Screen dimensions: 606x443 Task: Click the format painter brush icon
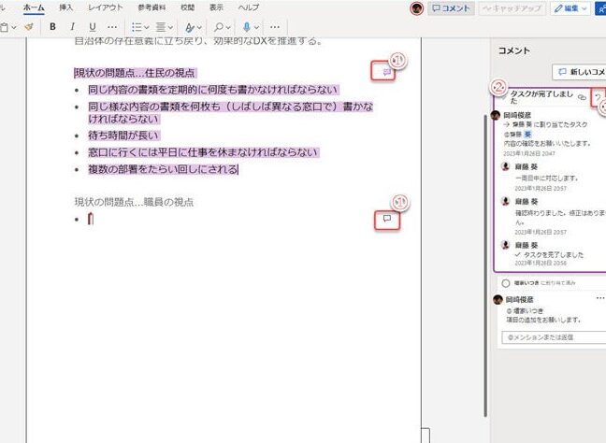(28, 26)
